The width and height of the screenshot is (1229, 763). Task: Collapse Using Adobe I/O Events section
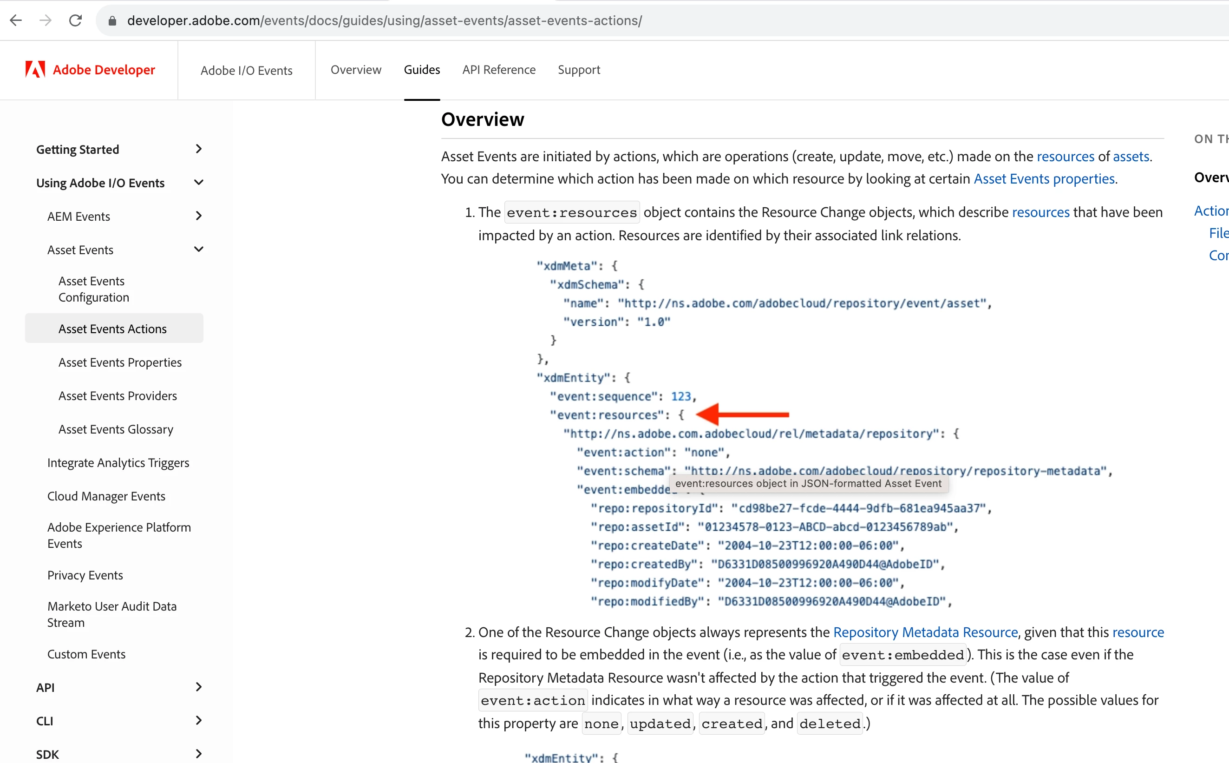click(x=198, y=182)
